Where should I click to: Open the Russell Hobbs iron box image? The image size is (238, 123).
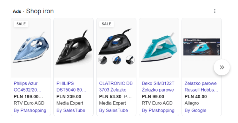point(202,47)
